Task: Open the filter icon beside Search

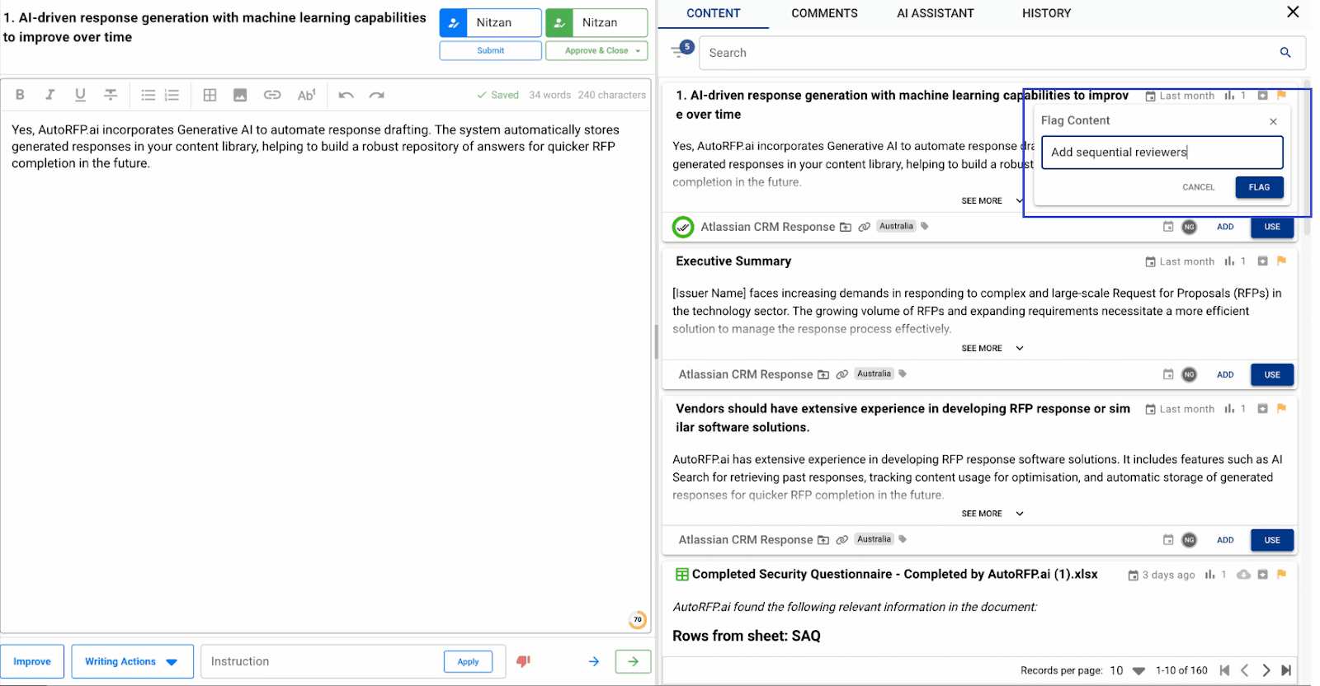Action: click(678, 52)
